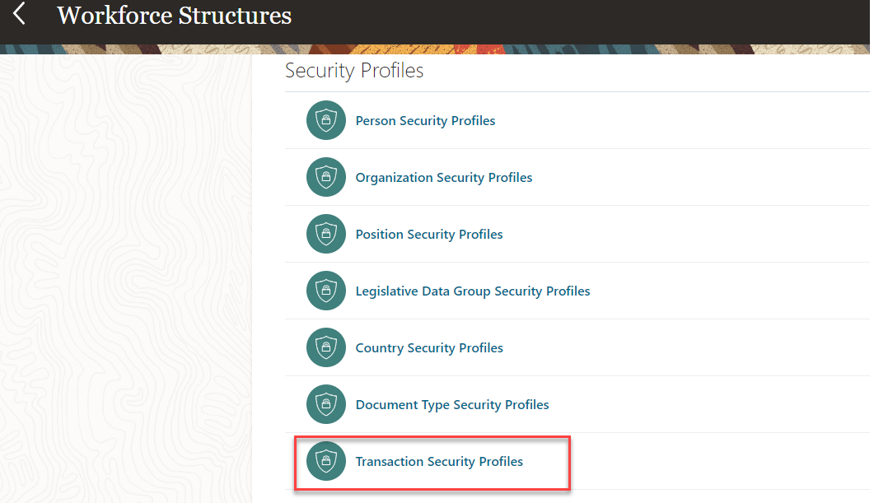This screenshot has width=888, height=503.
Task: Click the Person Security Profiles shield icon
Action: 326,121
